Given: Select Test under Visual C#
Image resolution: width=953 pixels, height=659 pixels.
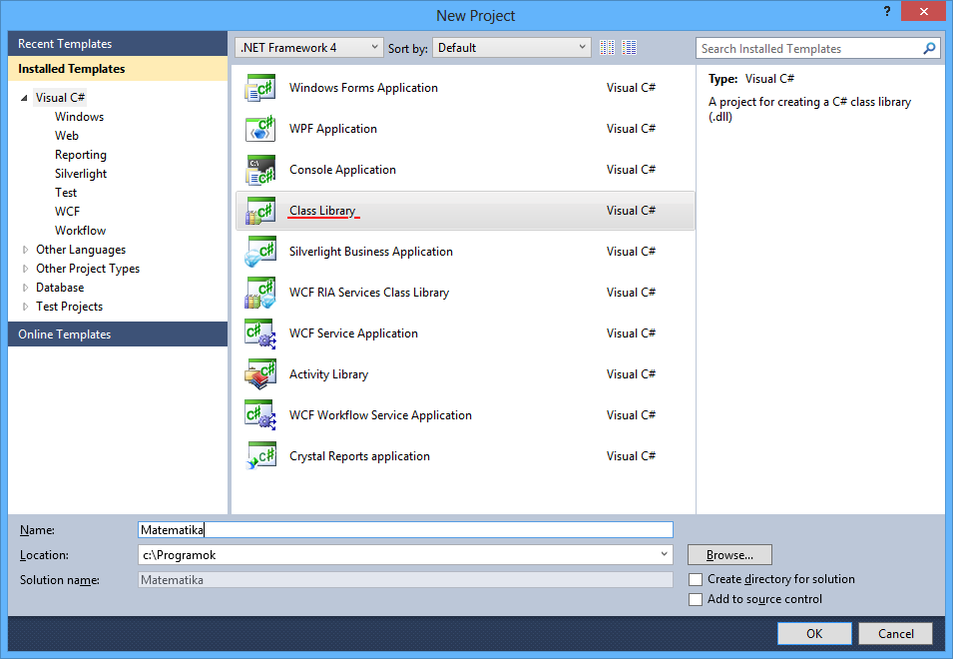Looking at the screenshot, I should pos(66,193).
